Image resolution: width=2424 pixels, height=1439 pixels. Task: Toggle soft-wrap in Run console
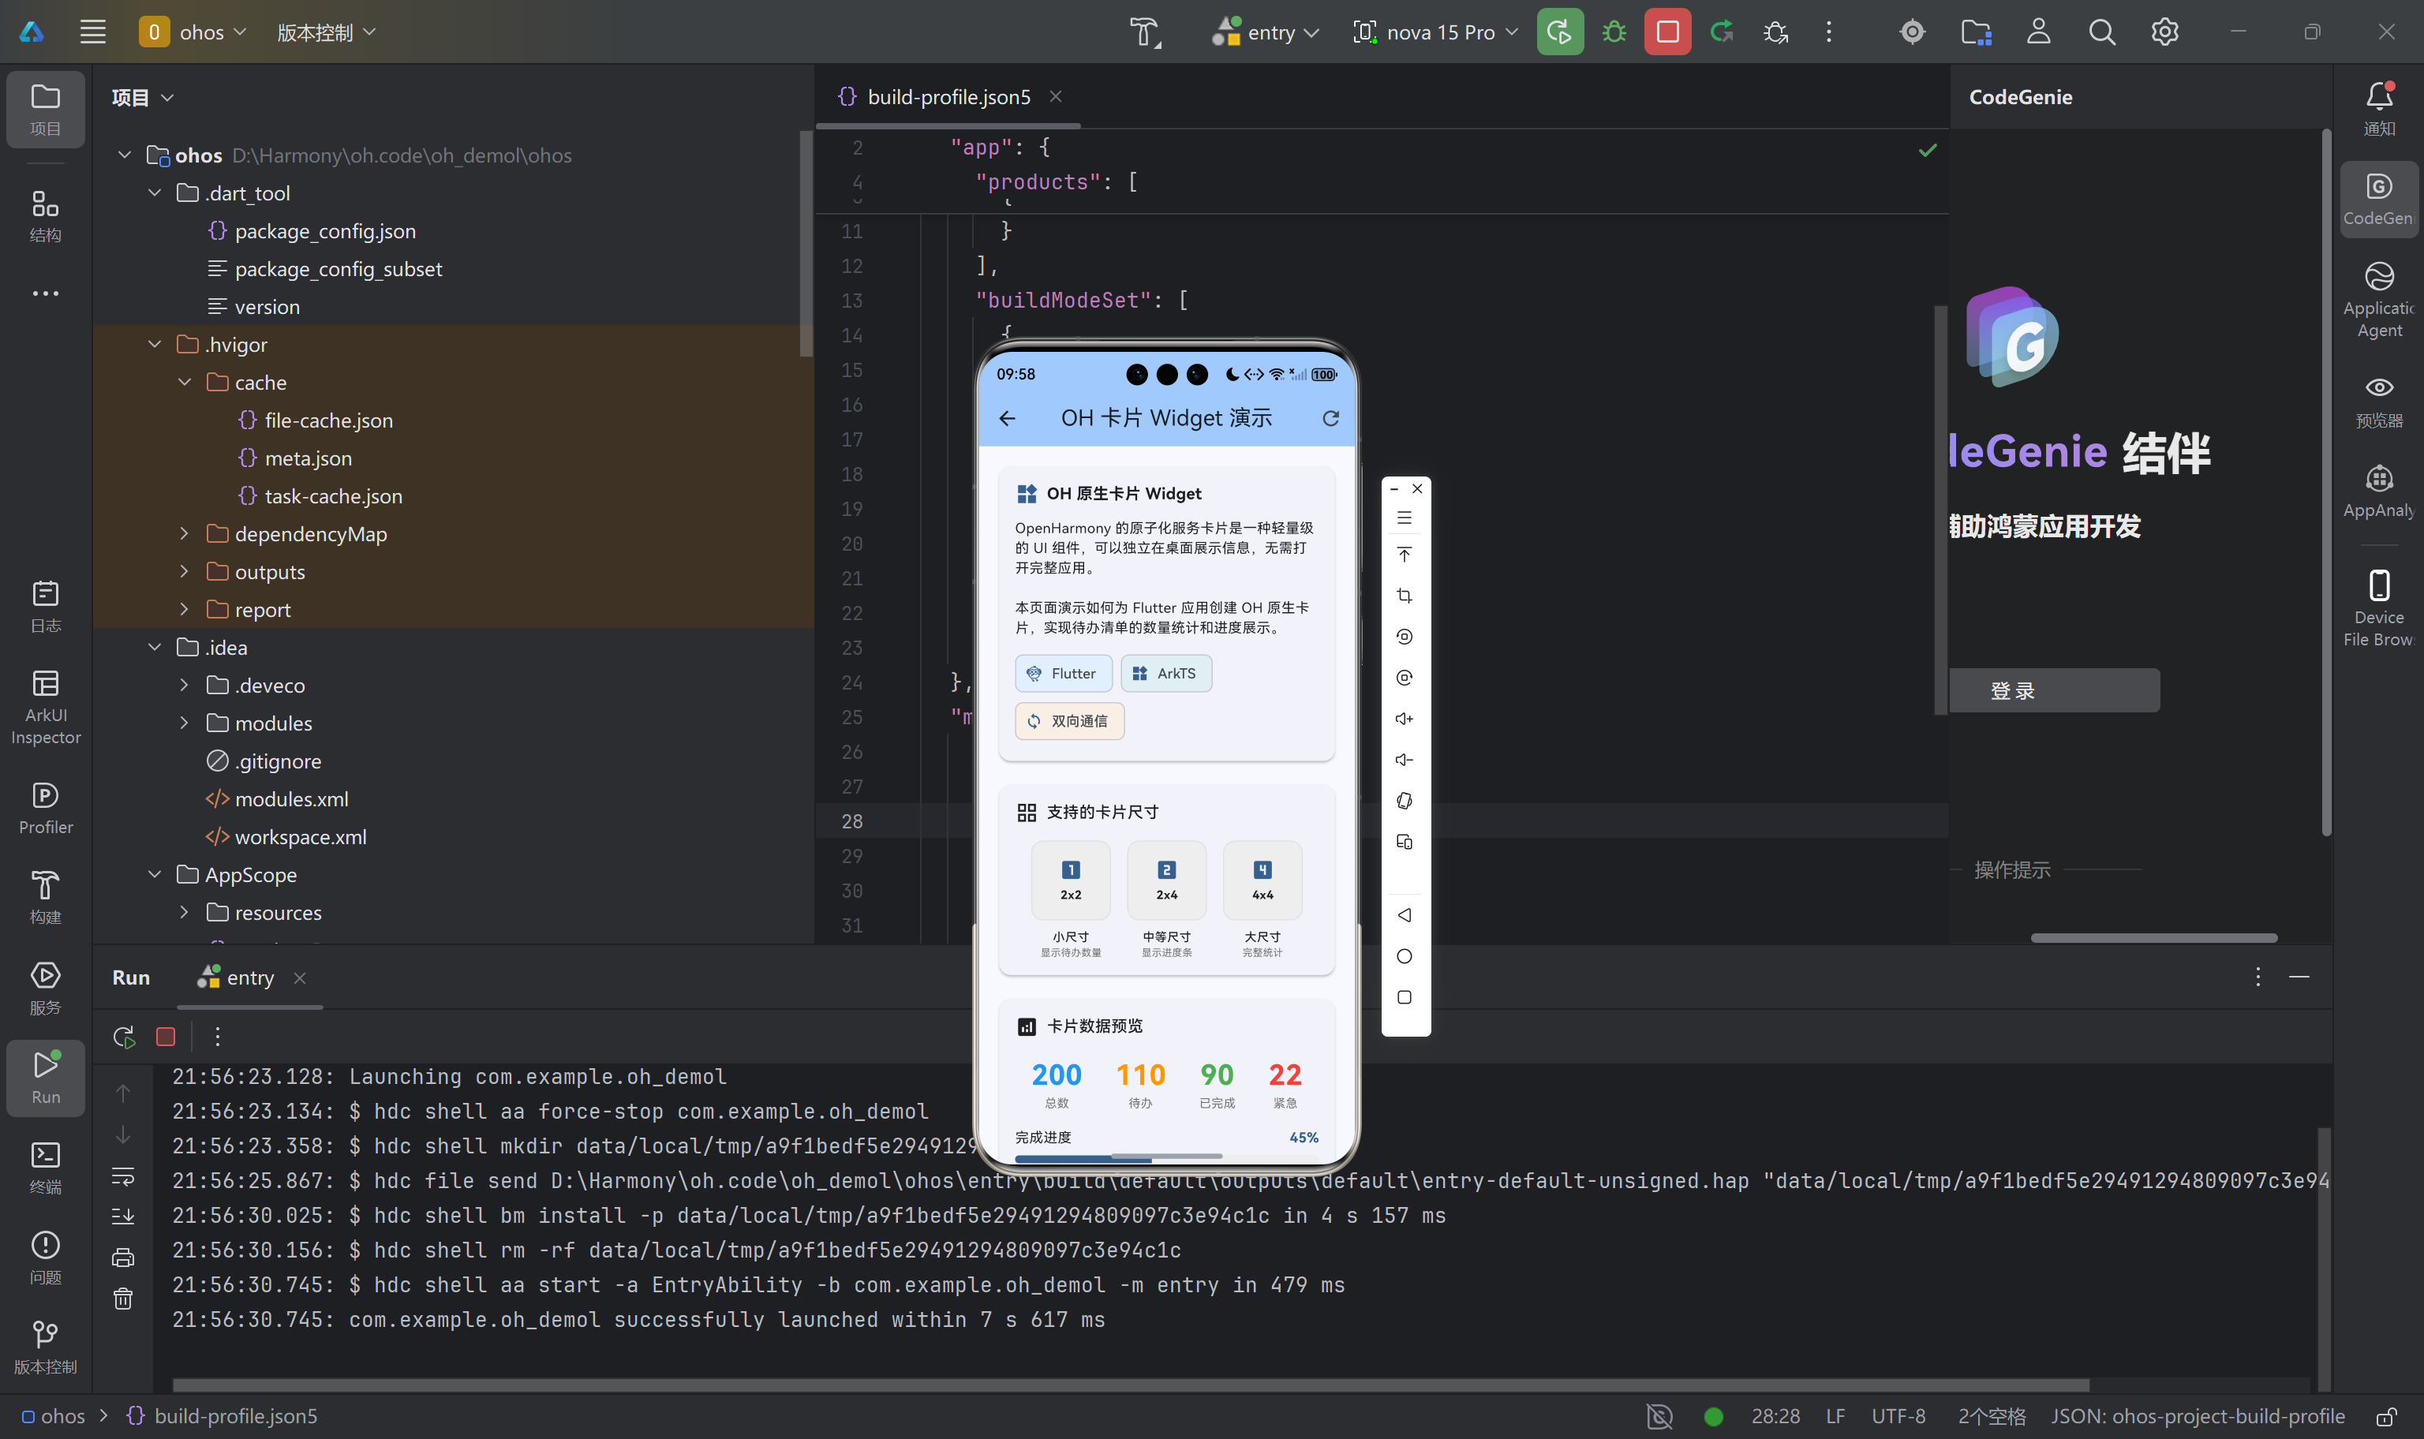(x=123, y=1176)
